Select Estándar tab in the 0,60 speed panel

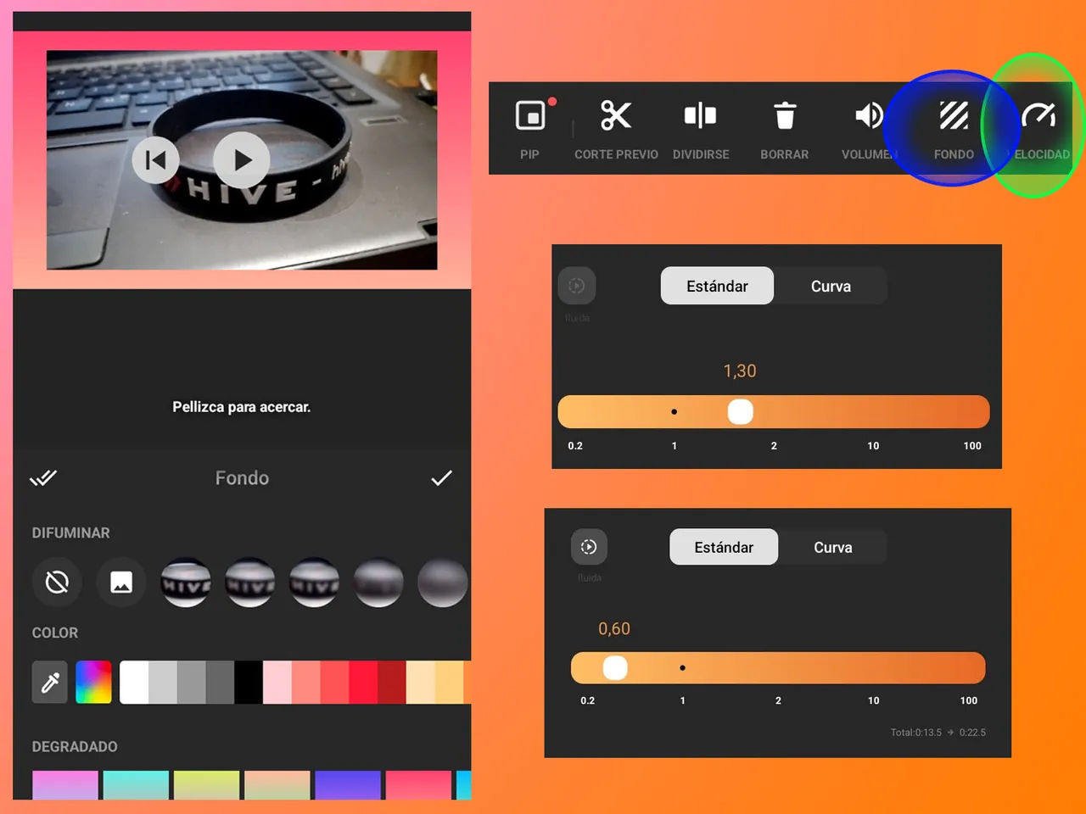click(724, 547)
